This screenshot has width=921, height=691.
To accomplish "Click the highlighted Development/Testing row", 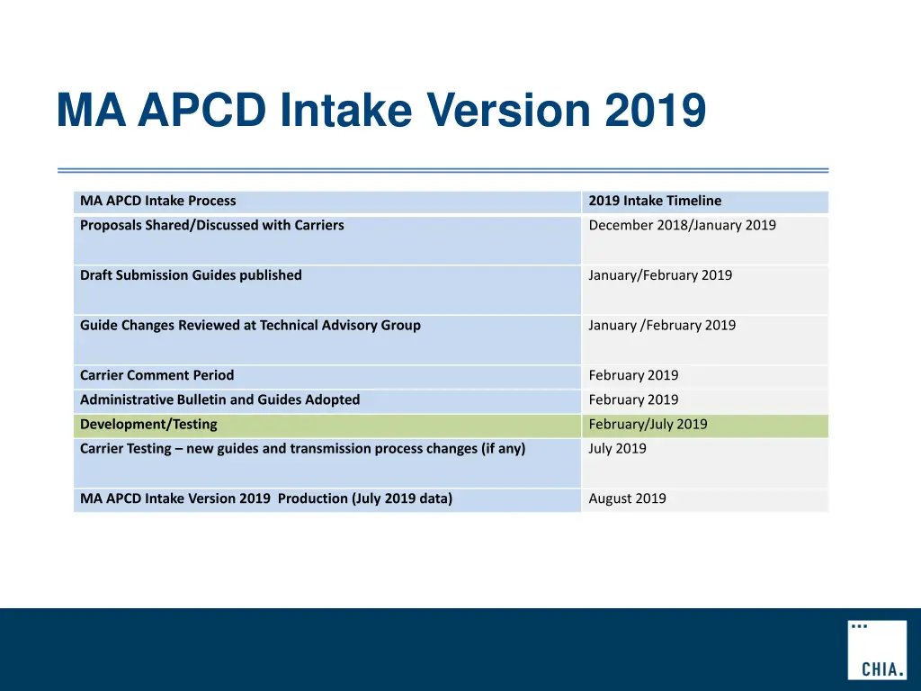I will point(148,425).
